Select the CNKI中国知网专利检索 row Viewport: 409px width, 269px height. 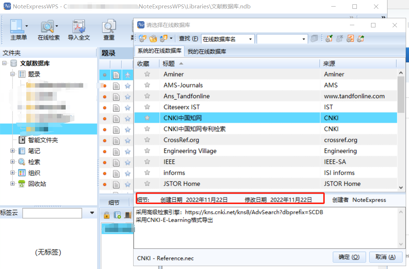(x=266, y=129)
